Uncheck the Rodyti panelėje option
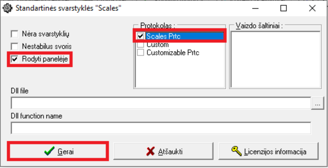 click(x=15, y=59)
